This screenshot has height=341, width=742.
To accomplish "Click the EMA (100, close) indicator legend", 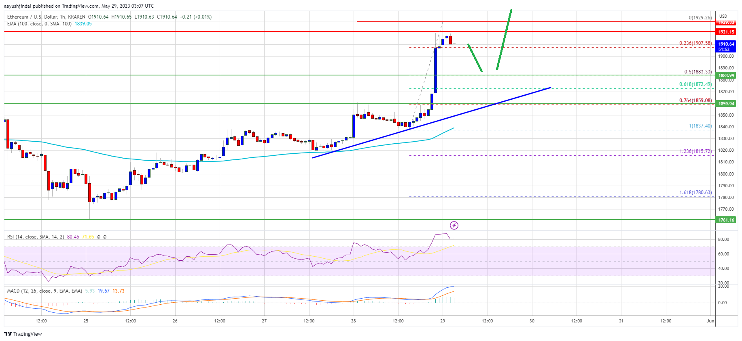I will (39, 24).
